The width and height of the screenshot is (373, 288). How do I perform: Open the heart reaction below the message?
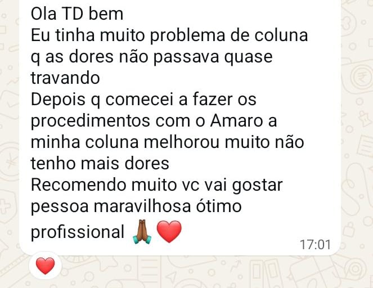[45, 265]
